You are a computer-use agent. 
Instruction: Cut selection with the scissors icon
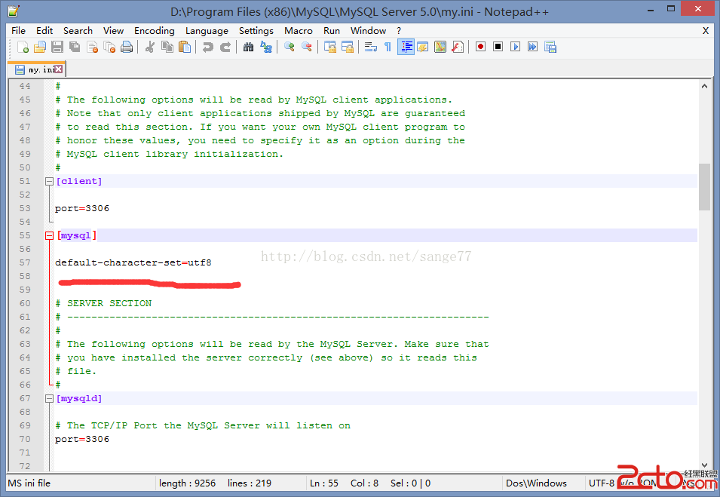click(150, 47)
